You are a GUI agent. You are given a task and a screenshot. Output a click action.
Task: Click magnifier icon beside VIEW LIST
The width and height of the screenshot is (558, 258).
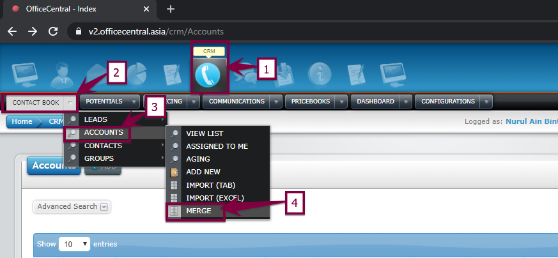(x=174, y=133)
